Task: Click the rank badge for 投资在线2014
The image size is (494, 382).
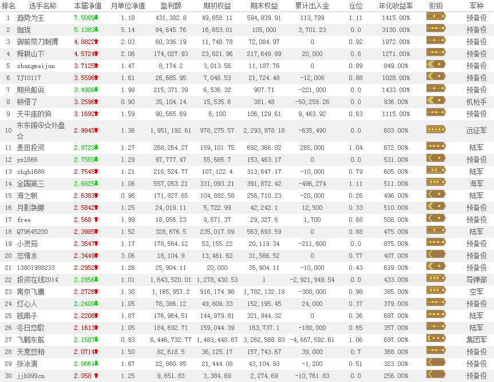Action: pos(436,278)
